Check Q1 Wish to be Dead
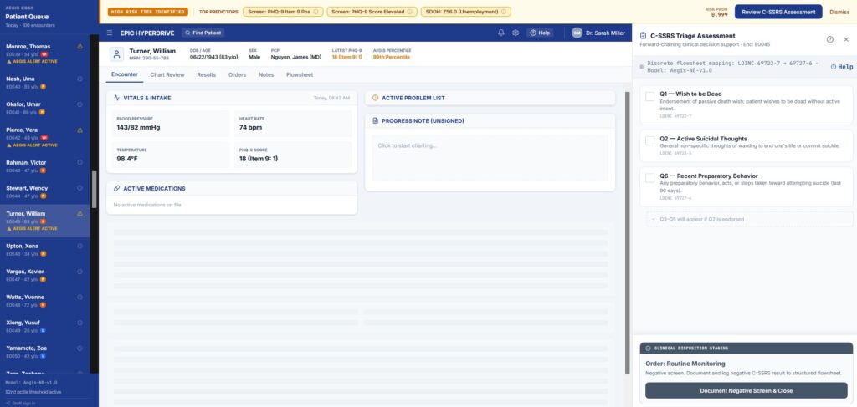Image resolution: width=857 pixels, height=407 pixels. pos(649,97)
